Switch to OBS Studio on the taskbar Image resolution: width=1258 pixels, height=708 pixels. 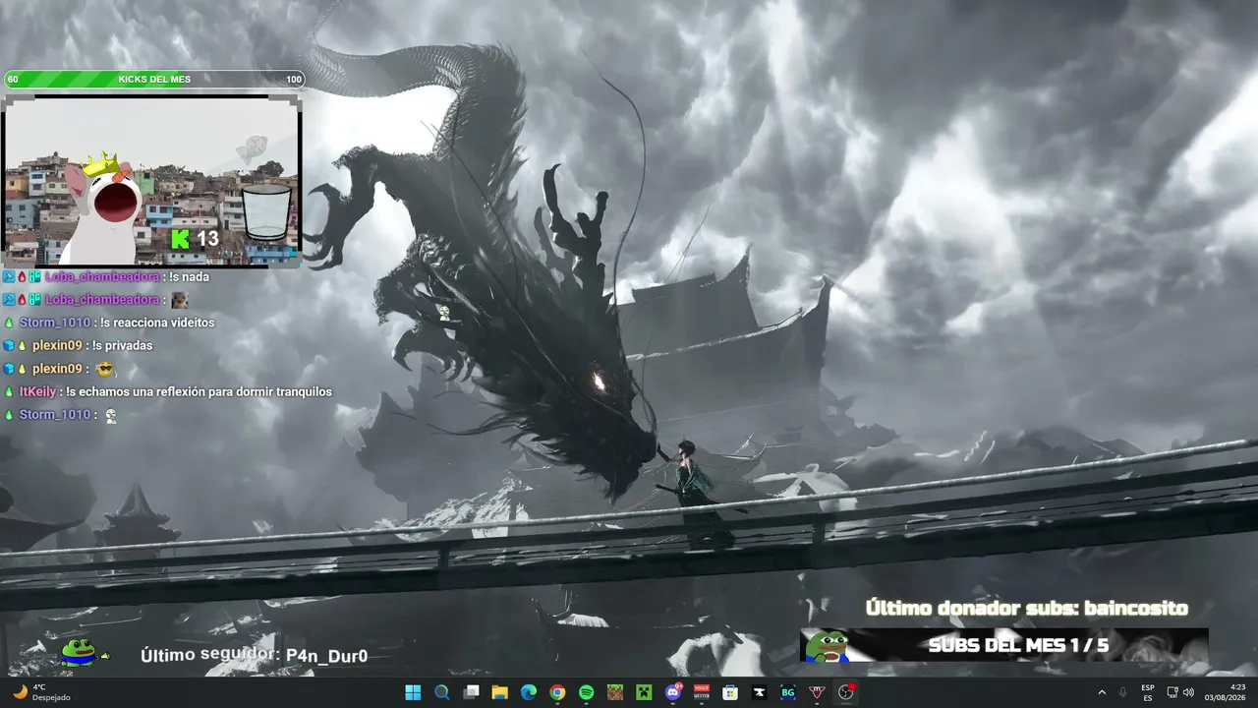[x=845, y=692]
